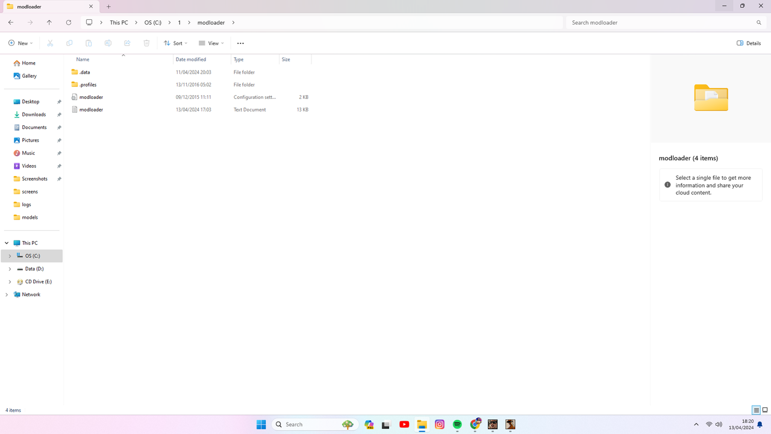The width and height of the screenshot is (771, 434).
Task: Show hidden icons tray chevron
Action: pos(696,424)
